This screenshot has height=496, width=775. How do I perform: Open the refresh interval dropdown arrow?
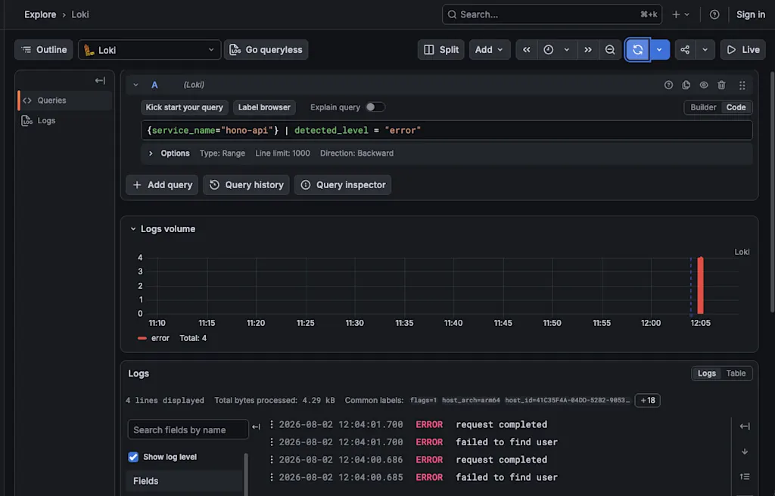coord(659,49)
